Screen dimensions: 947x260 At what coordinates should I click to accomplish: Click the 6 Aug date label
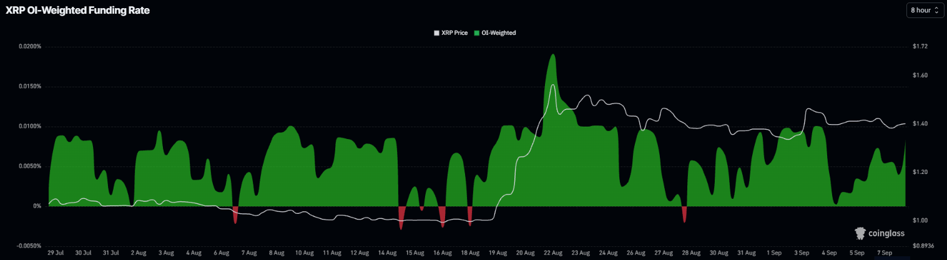(221, 254)
